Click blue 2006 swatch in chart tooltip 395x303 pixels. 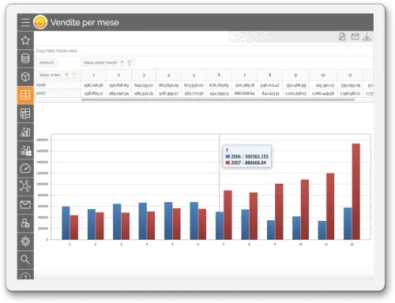pyautogui.click(x=228, y=156)
